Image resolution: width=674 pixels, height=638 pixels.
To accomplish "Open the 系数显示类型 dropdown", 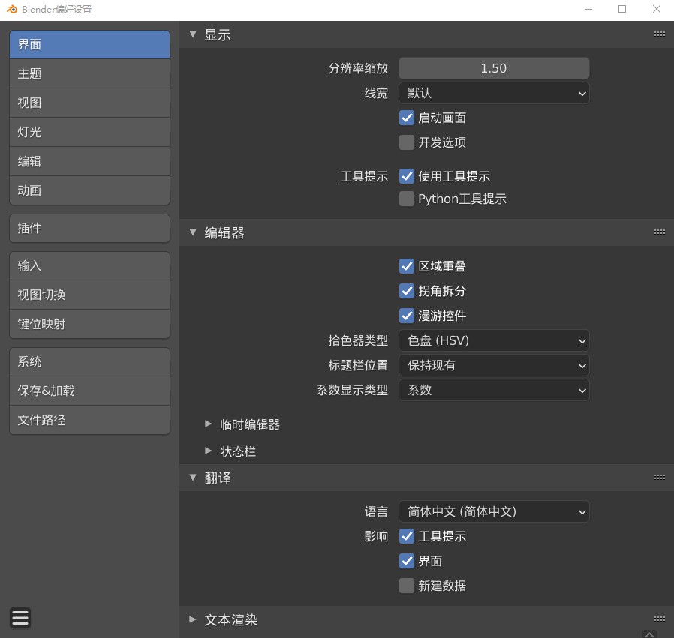I will pos(494,391).
